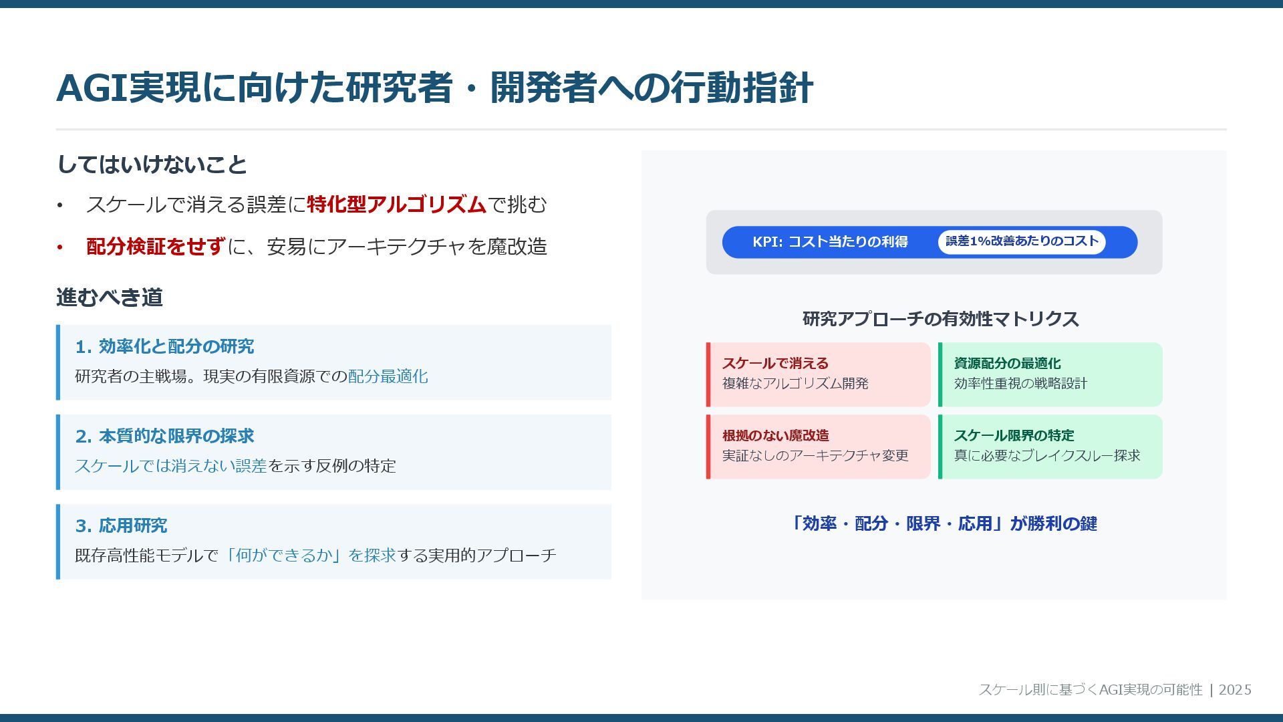Viewport: 1283px width, 722px height.
Task: Click the green スケール限界の特定 matrix cell
Action: [x=1050, y=447]
